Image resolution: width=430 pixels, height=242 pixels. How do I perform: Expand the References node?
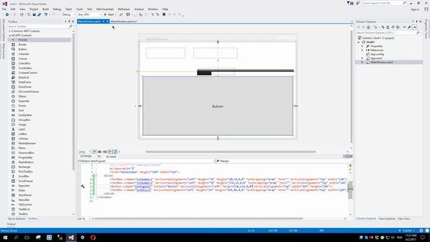362,50
